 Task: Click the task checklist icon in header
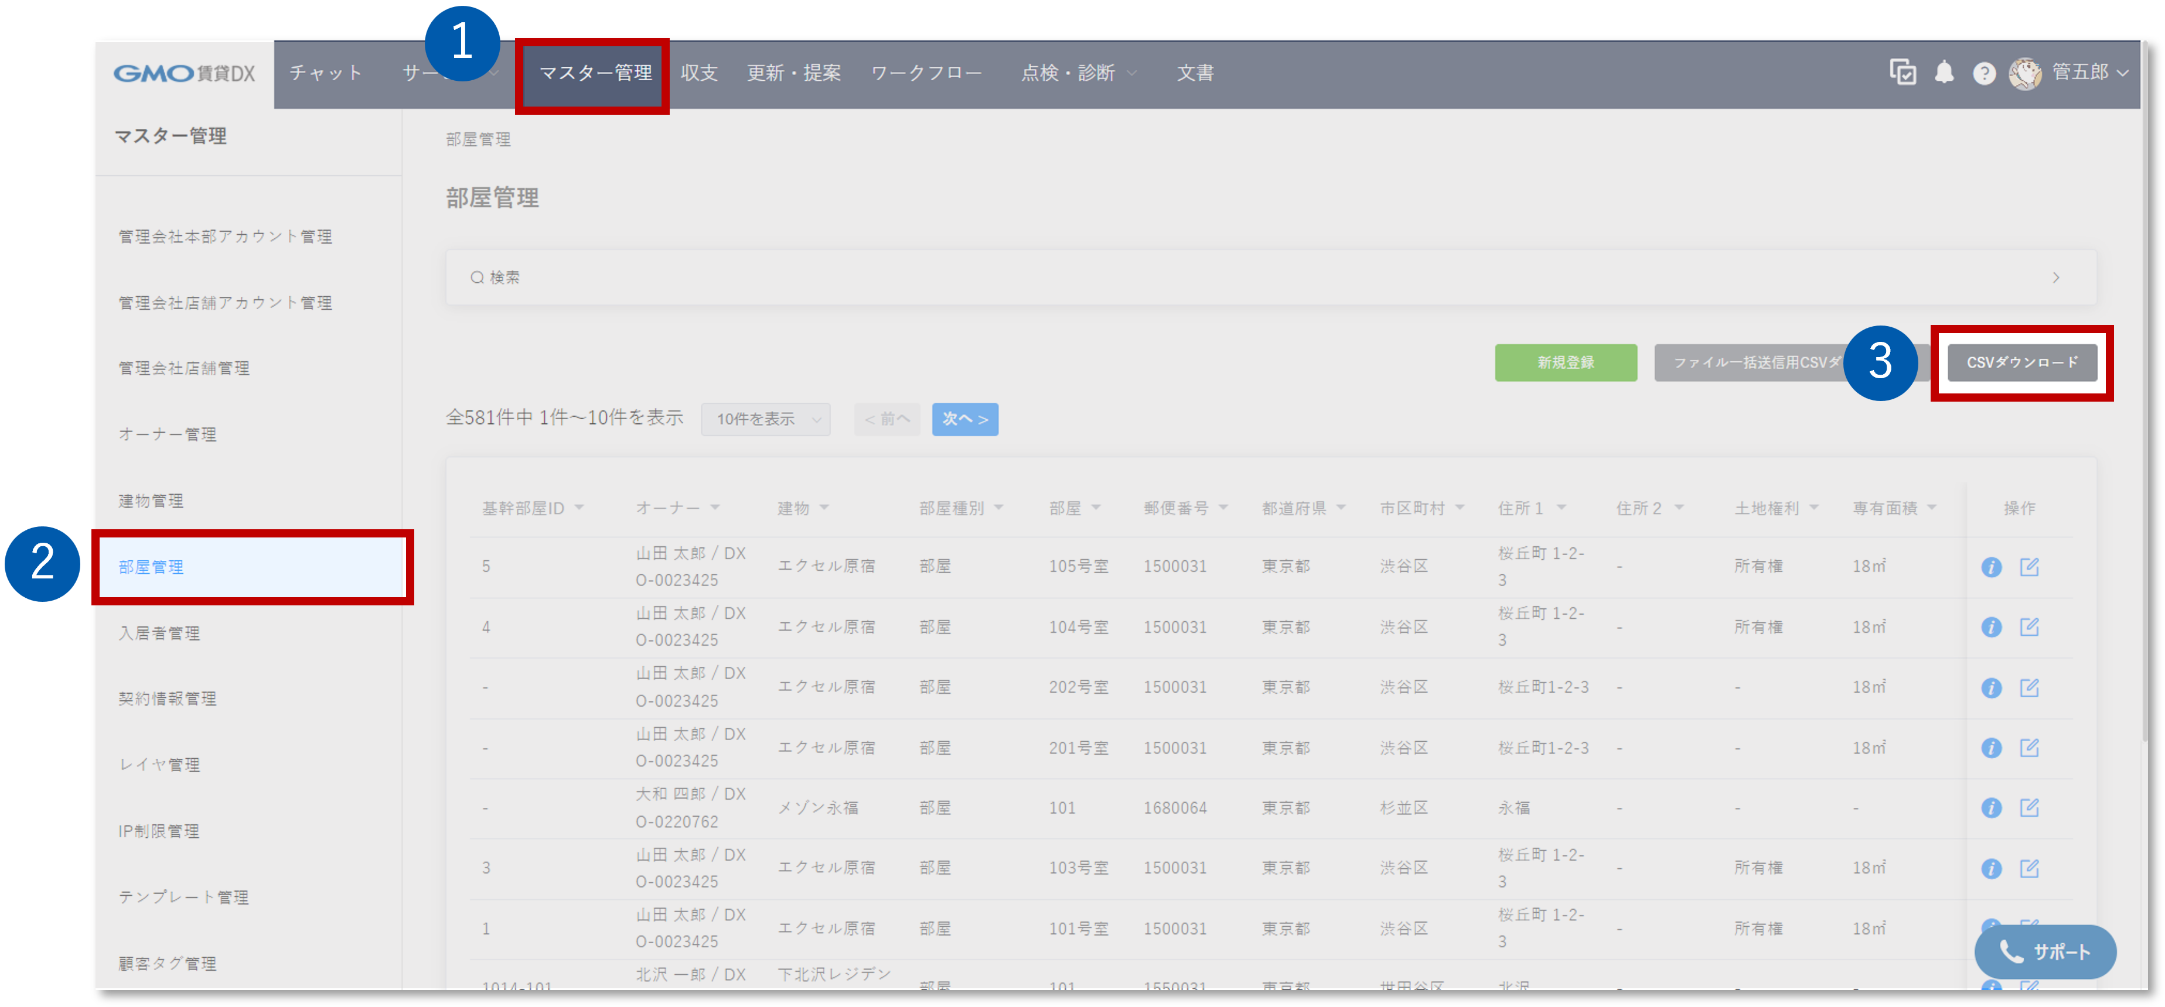(x=1903, y=73)
